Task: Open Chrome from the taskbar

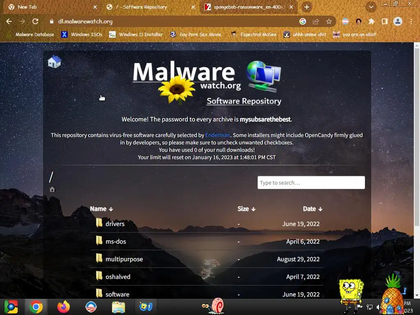Action: tap(36, 307)
